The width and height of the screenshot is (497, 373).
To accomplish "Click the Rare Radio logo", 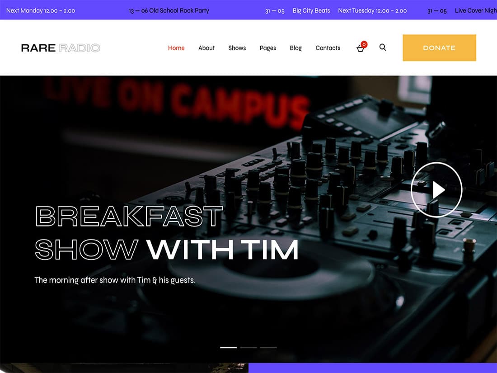I will 61,48.
